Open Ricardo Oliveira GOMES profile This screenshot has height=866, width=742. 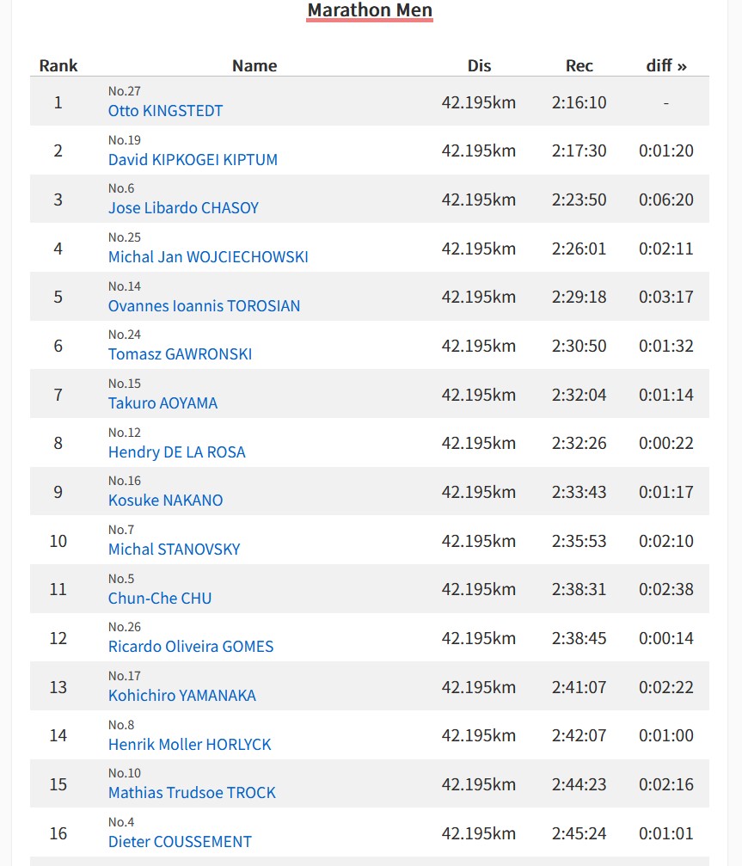click(x=191, y=647)
